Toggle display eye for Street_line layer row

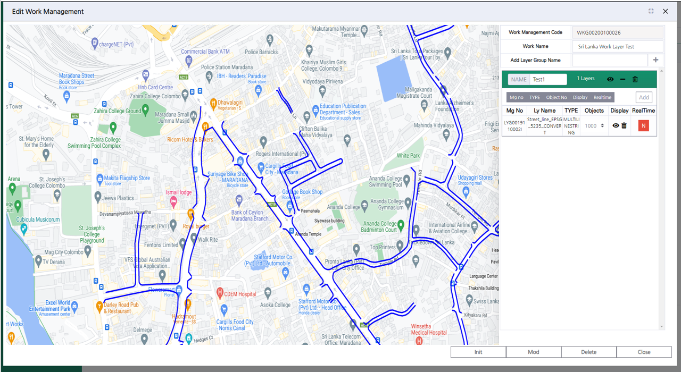click(x=616, y=125)
